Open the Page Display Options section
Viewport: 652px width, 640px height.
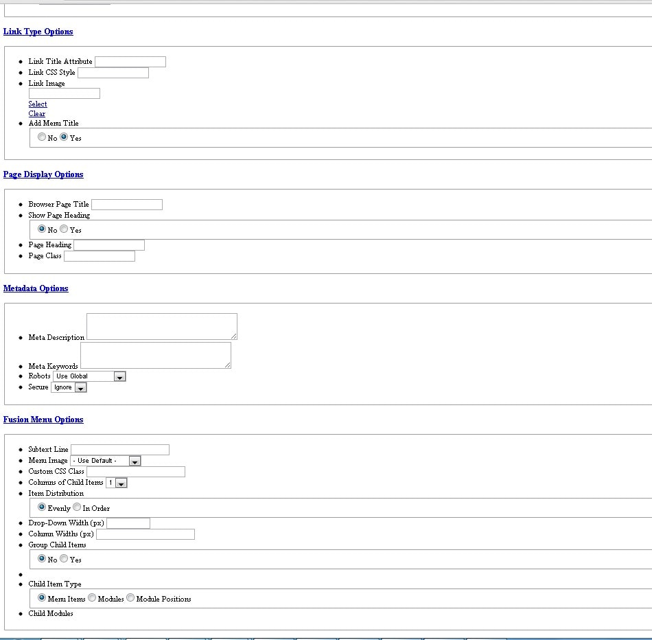coord(43,174)
